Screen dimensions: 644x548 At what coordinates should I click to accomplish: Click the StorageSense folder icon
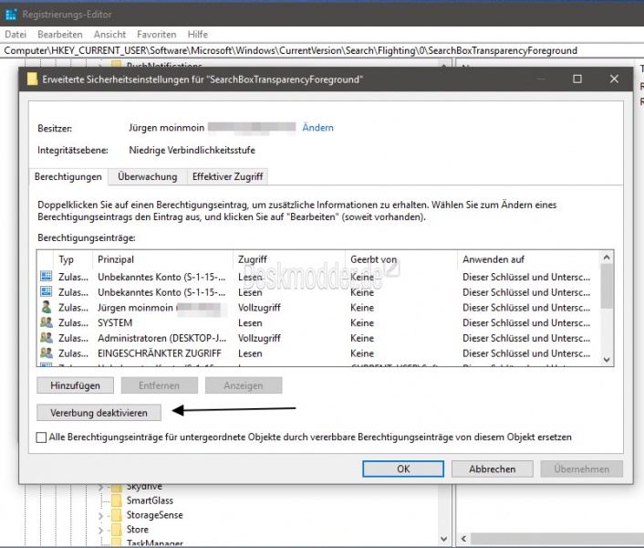[x=117, y=515]
